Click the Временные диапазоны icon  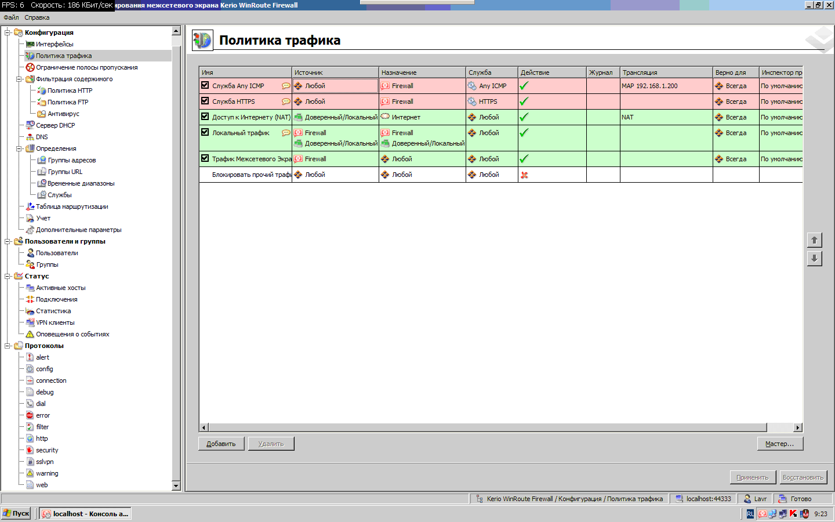[42, 183]
